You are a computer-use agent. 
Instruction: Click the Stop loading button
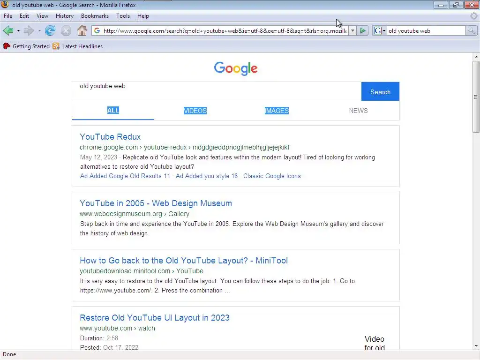[66, 31]
